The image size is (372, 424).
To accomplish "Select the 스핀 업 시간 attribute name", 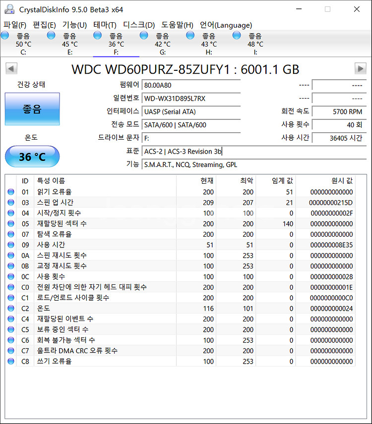I will tap(55, 202).
